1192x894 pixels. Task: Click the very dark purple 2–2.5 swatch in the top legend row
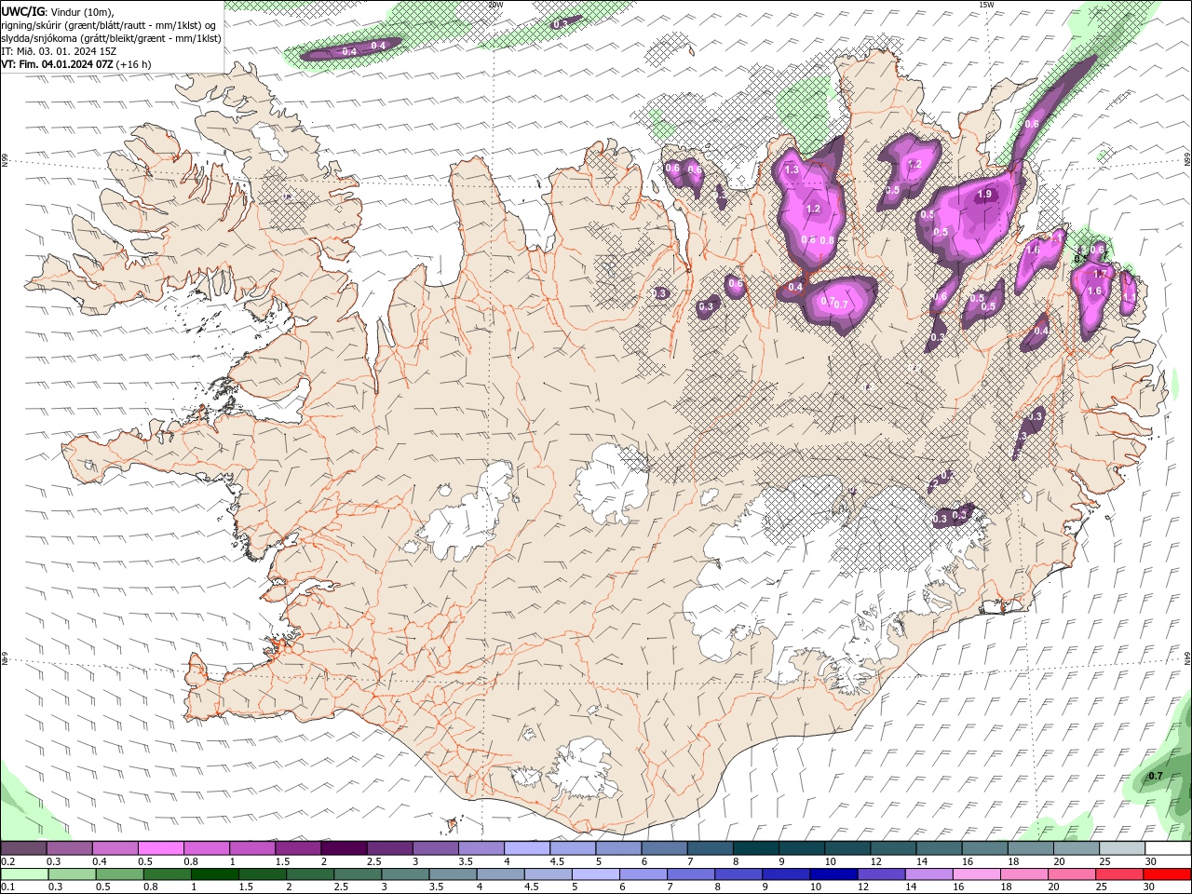point(344,848)
